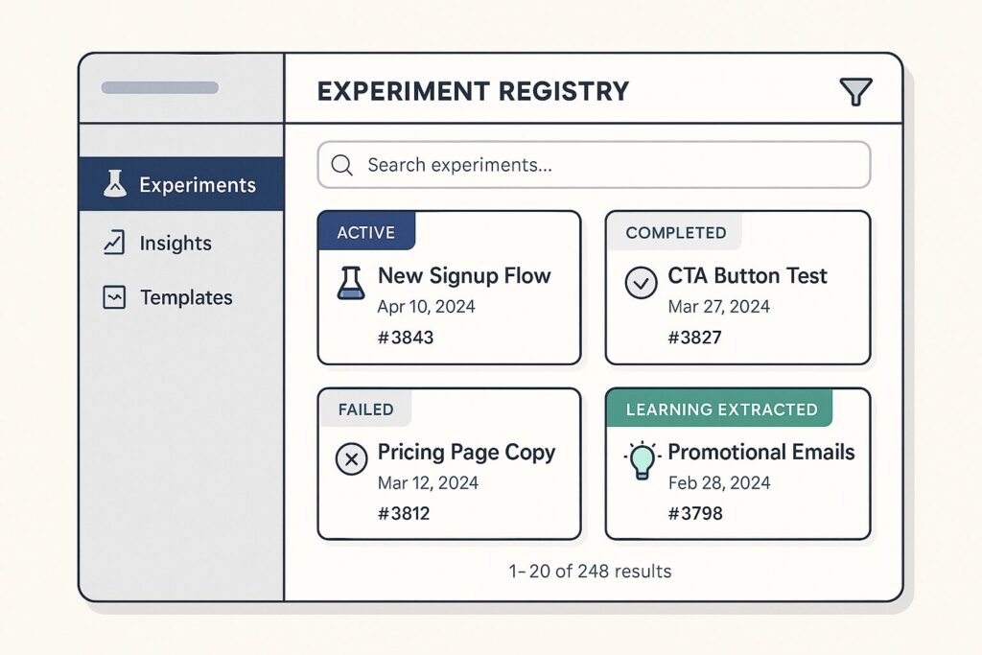Click the FAILED status badge
This screenshot has height=655, width=982.
(365, 409)
